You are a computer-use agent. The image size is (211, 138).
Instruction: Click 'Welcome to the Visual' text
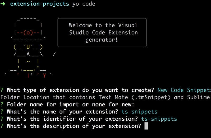103,25
